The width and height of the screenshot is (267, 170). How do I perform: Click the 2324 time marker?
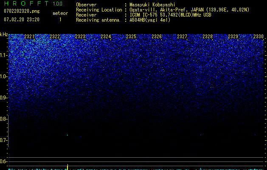(106, 36)
